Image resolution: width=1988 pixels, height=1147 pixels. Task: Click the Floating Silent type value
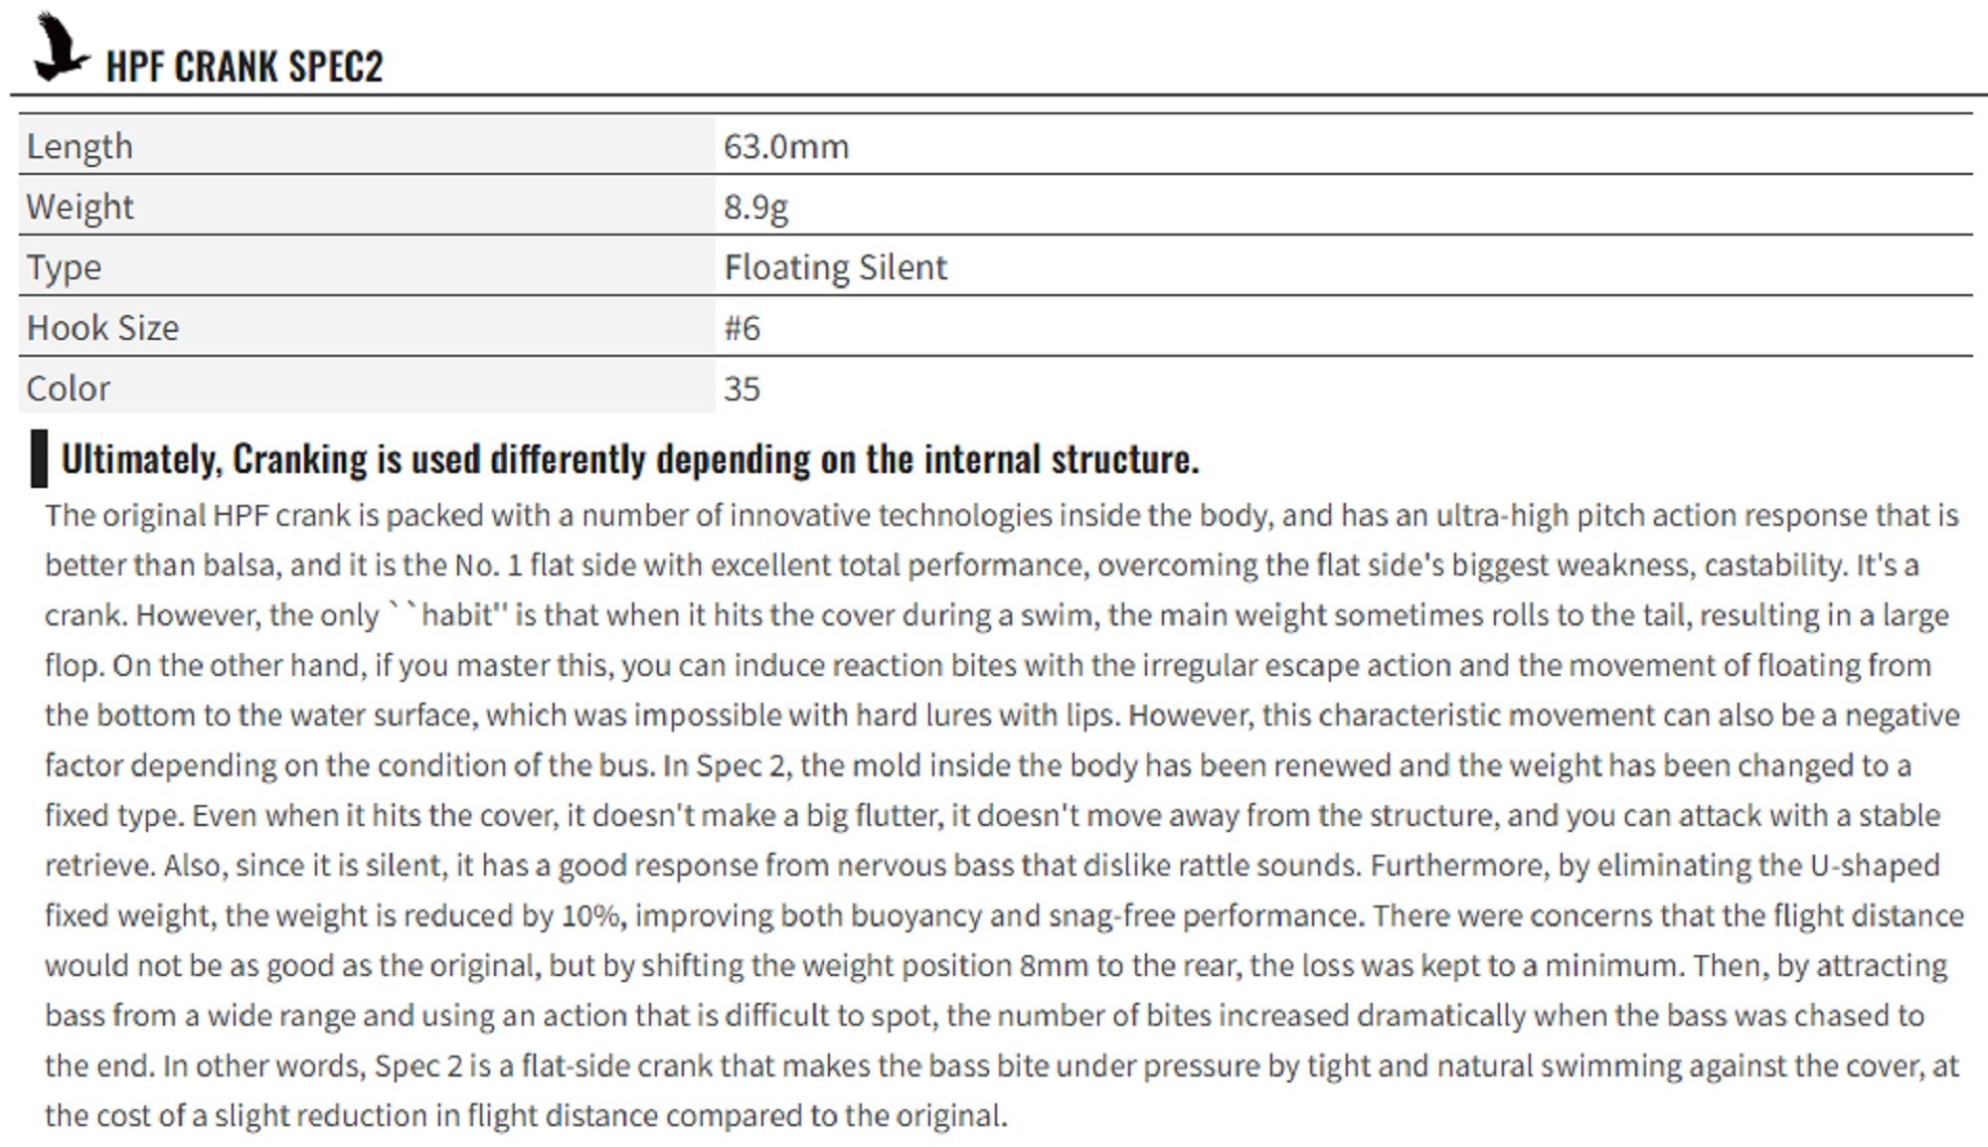click(835, 267)
